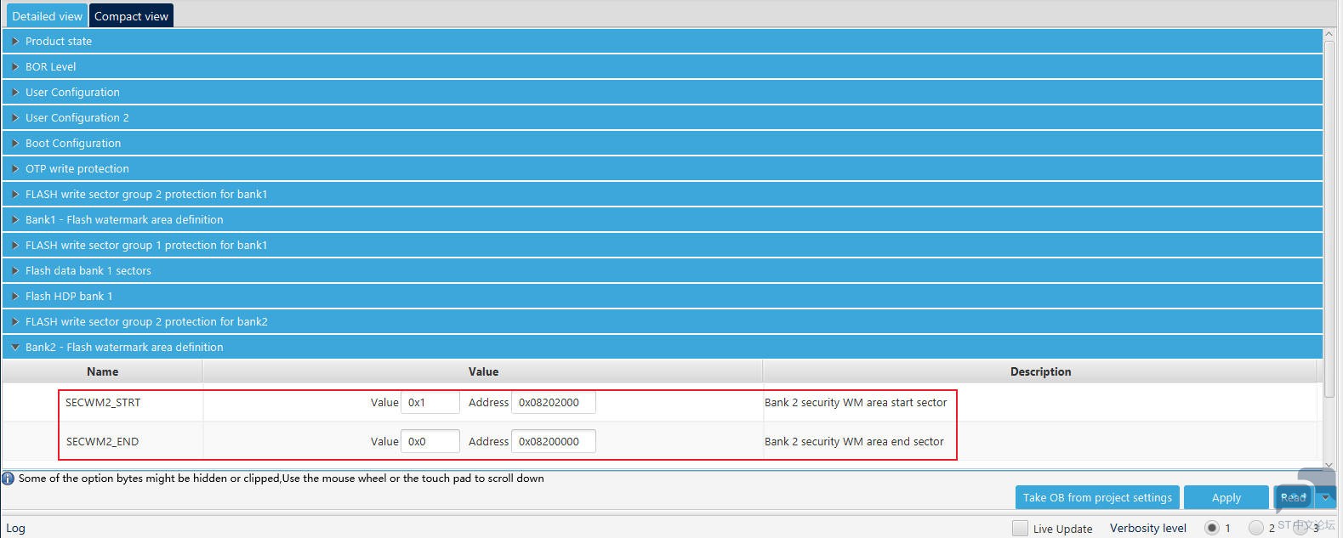Click the Description column header
Image resolution: width=1343 pixels, height=538 pixels.
pyautogui.click(x=1040, y=371)
